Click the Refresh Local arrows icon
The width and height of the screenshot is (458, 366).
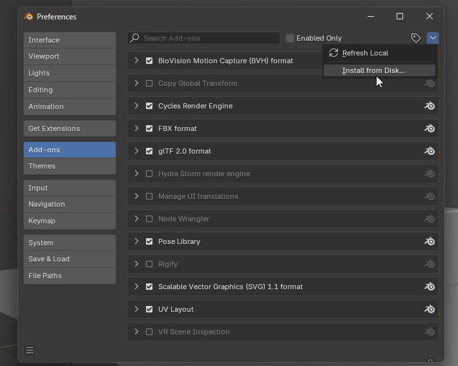click(333, 53)
